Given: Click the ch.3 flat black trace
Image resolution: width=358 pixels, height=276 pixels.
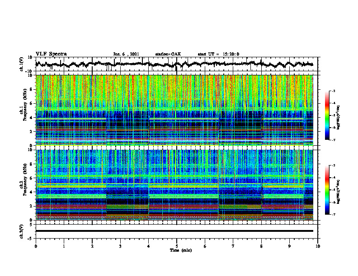Looking at the screenshot, I should click(x=174, y=231).
